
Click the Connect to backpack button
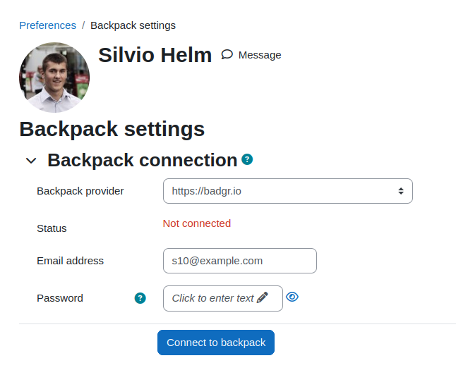click(216, 343)
